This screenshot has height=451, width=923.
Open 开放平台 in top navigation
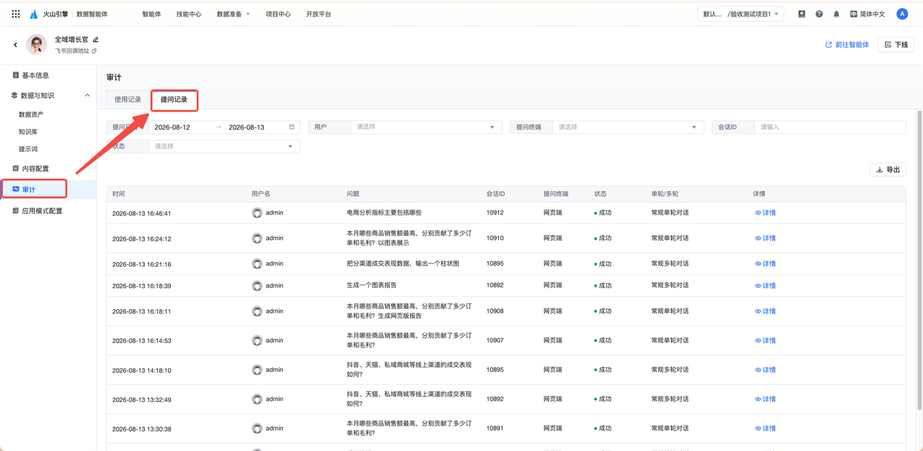click(319, 14)
